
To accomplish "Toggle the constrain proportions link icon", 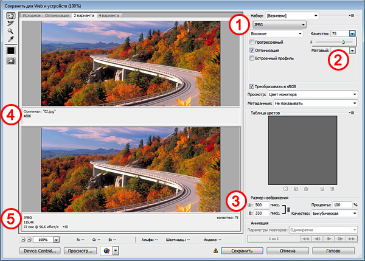I will (x=288, y=209).
